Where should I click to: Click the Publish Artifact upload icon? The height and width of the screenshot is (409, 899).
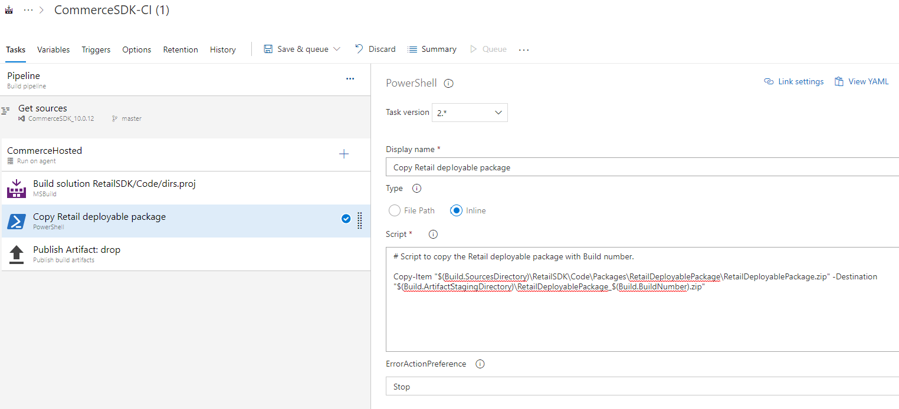point(16,253)
